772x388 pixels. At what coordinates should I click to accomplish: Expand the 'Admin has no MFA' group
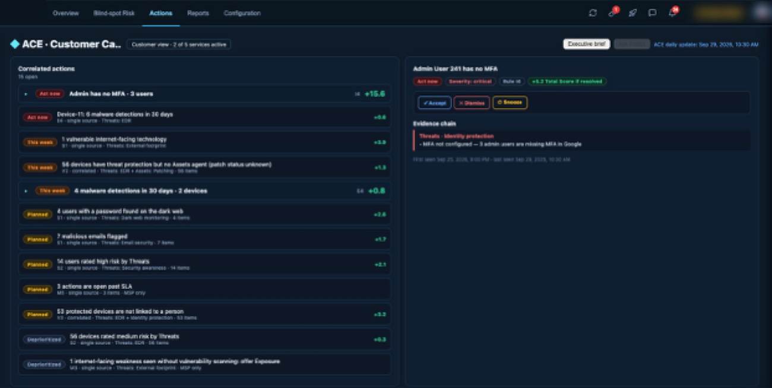point(26,94)
